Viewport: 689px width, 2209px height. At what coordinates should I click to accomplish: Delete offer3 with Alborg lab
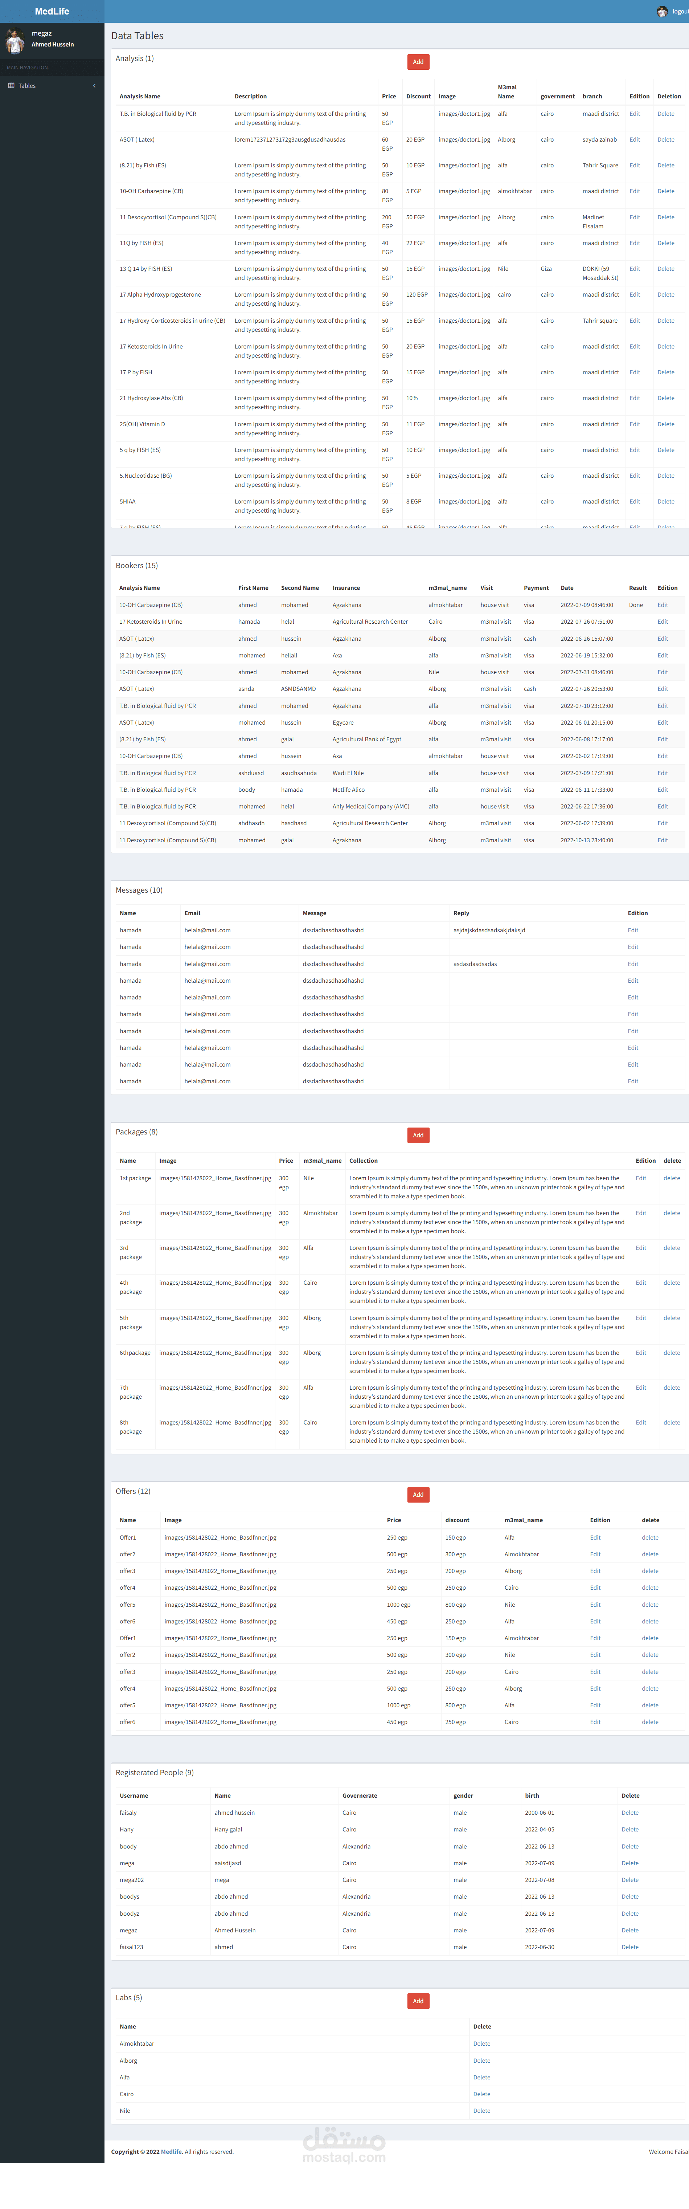(x=651, y=1571)
